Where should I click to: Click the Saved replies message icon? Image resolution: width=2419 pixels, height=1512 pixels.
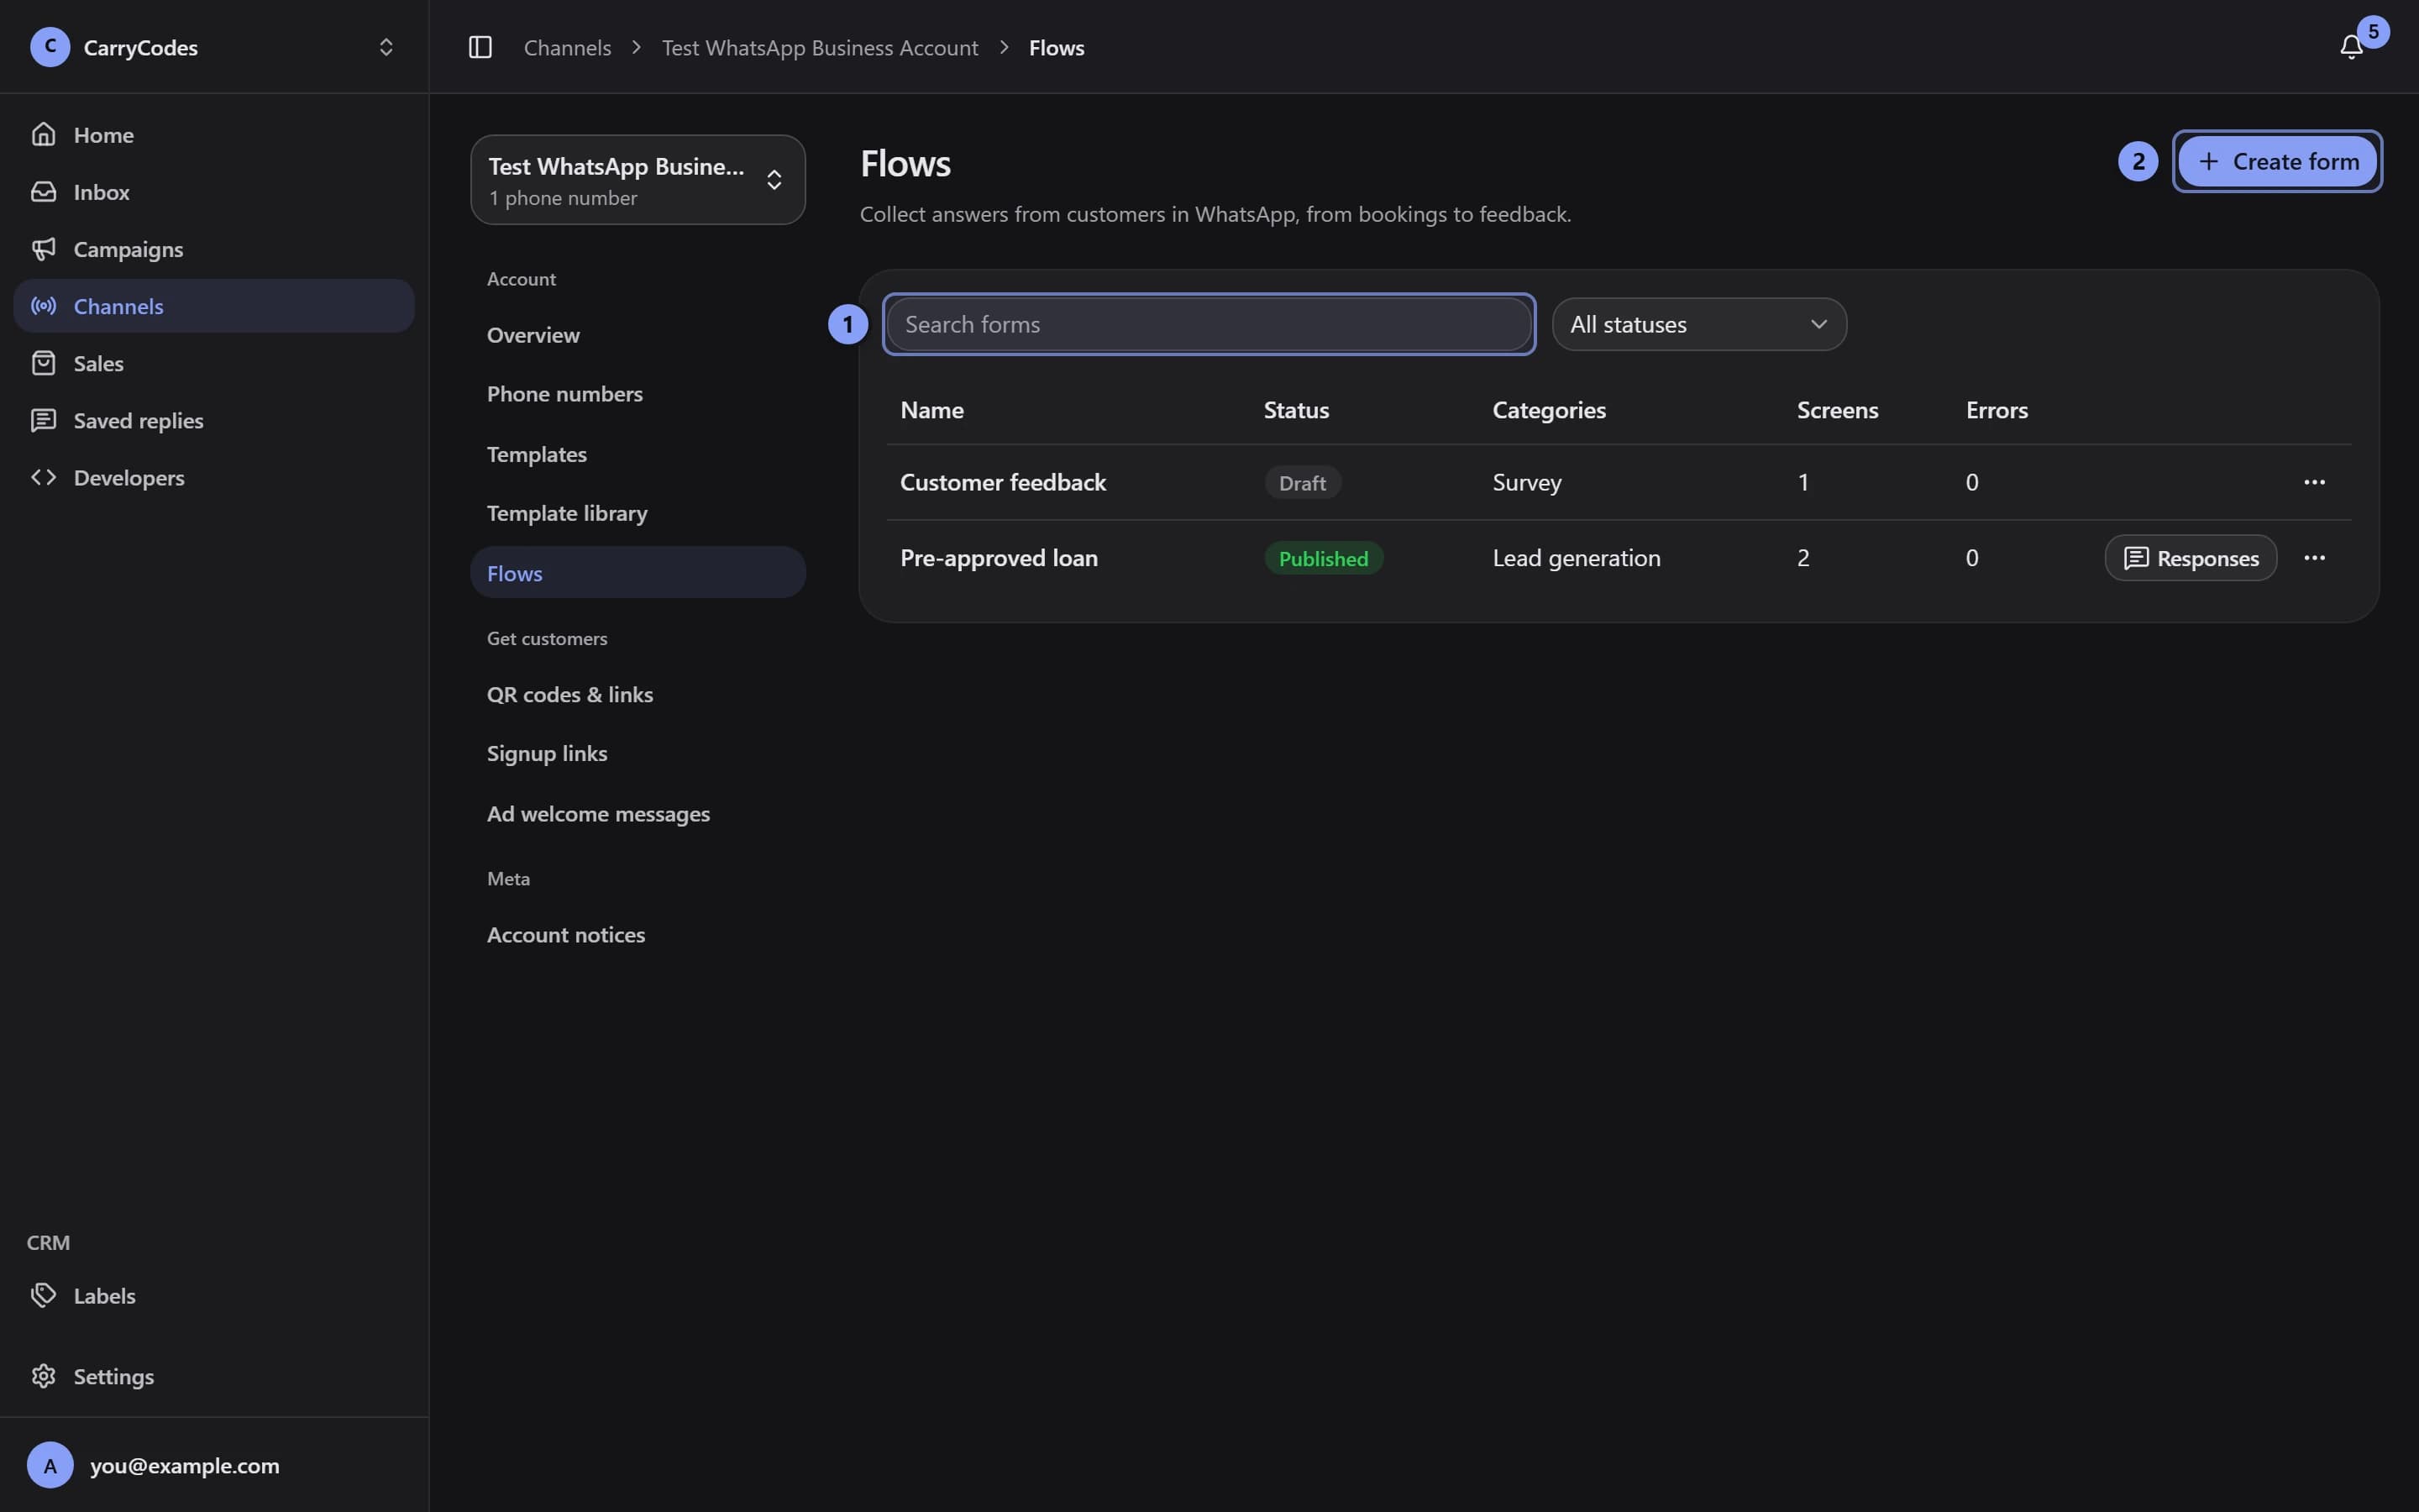click(43, 419)
